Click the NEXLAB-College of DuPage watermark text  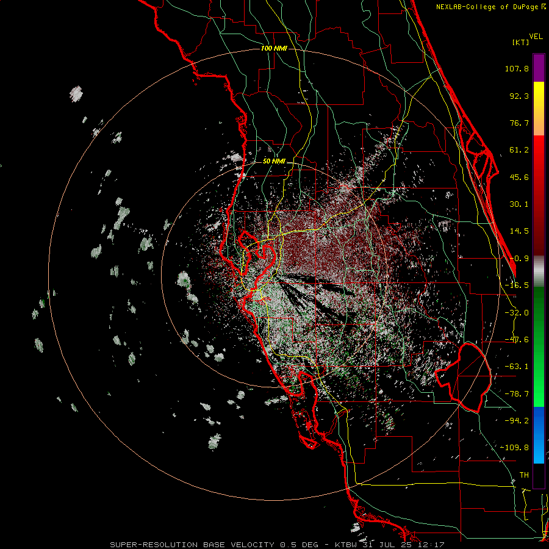pos(491,7)
